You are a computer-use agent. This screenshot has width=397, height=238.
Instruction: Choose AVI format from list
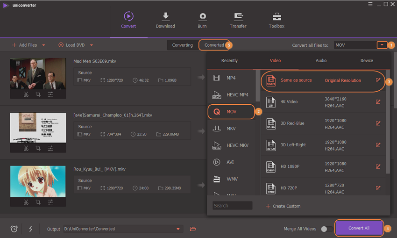231,162
